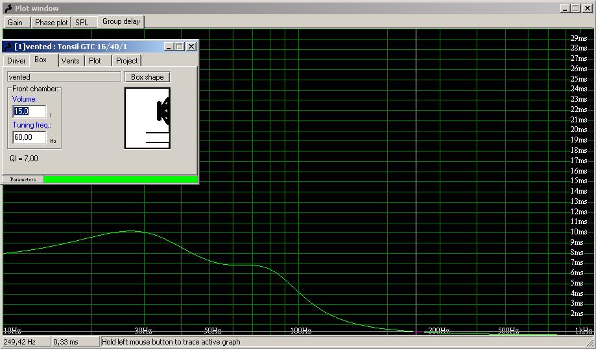Switch to the Gain plot tab
This screenshot has width=596, height=349.
15,22
